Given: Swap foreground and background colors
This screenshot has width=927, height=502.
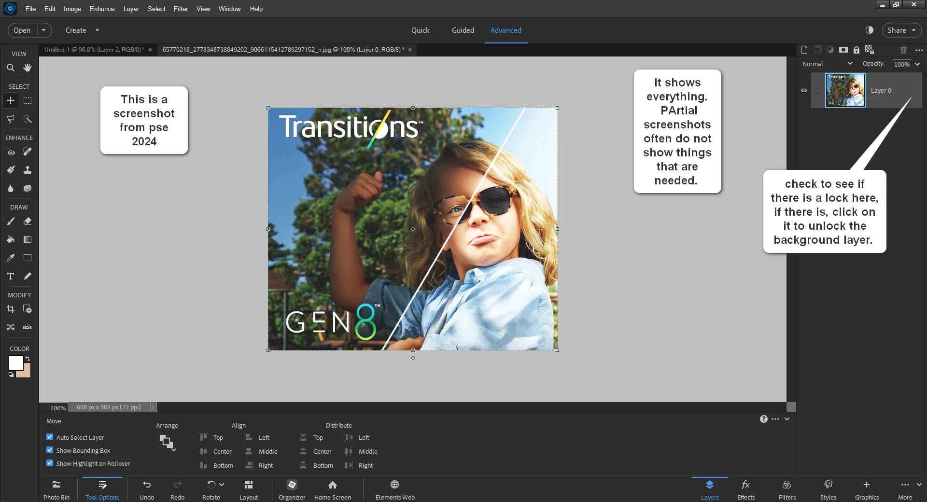Looking at the screenshot, I should coord(28,359).
